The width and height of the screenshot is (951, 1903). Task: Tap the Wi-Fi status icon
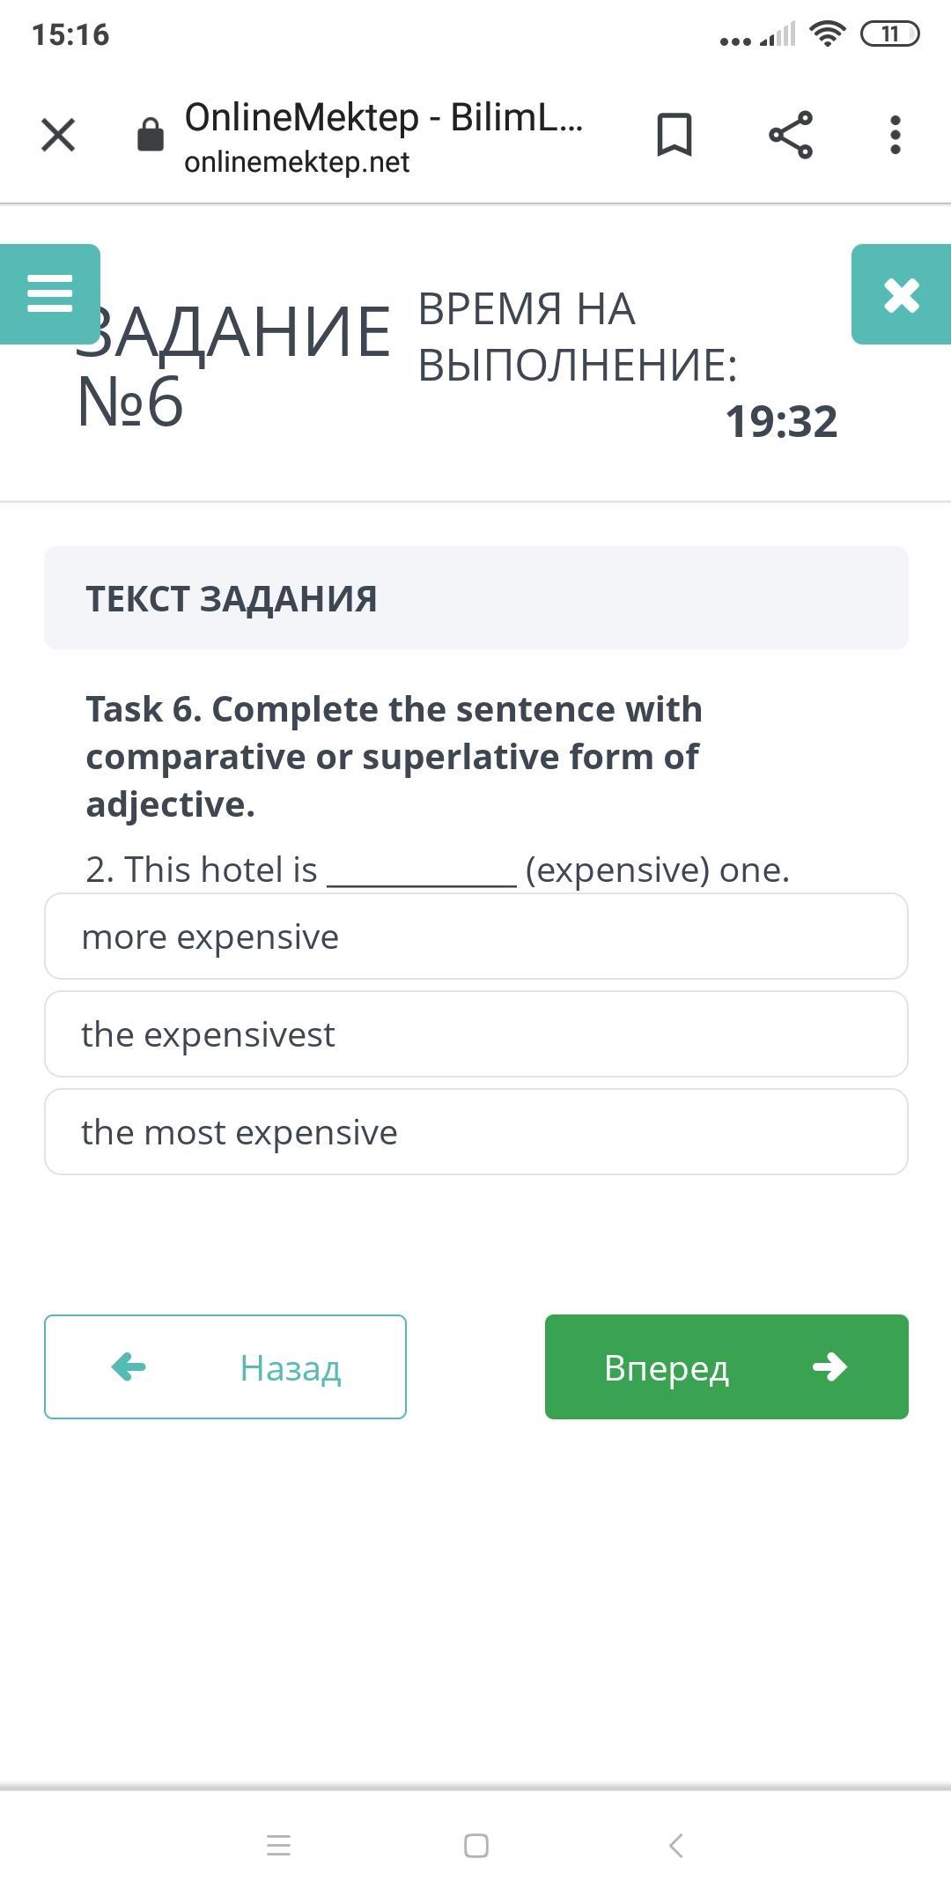tap(827, 34)
